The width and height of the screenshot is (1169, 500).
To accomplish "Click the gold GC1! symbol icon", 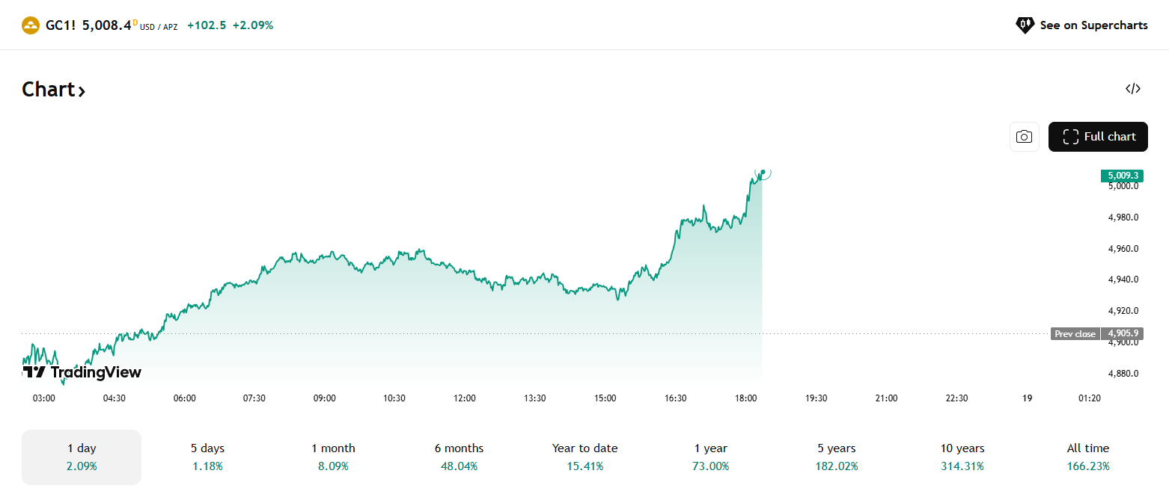I will pos(31,25).
